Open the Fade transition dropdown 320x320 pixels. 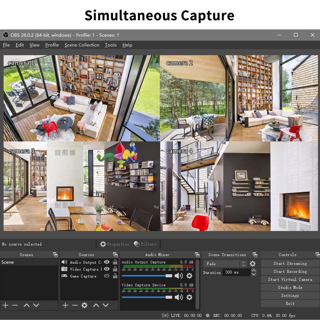coord(243,263)
